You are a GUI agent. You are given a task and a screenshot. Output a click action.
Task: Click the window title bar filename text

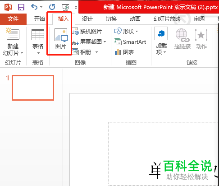[x=160, y=7]
